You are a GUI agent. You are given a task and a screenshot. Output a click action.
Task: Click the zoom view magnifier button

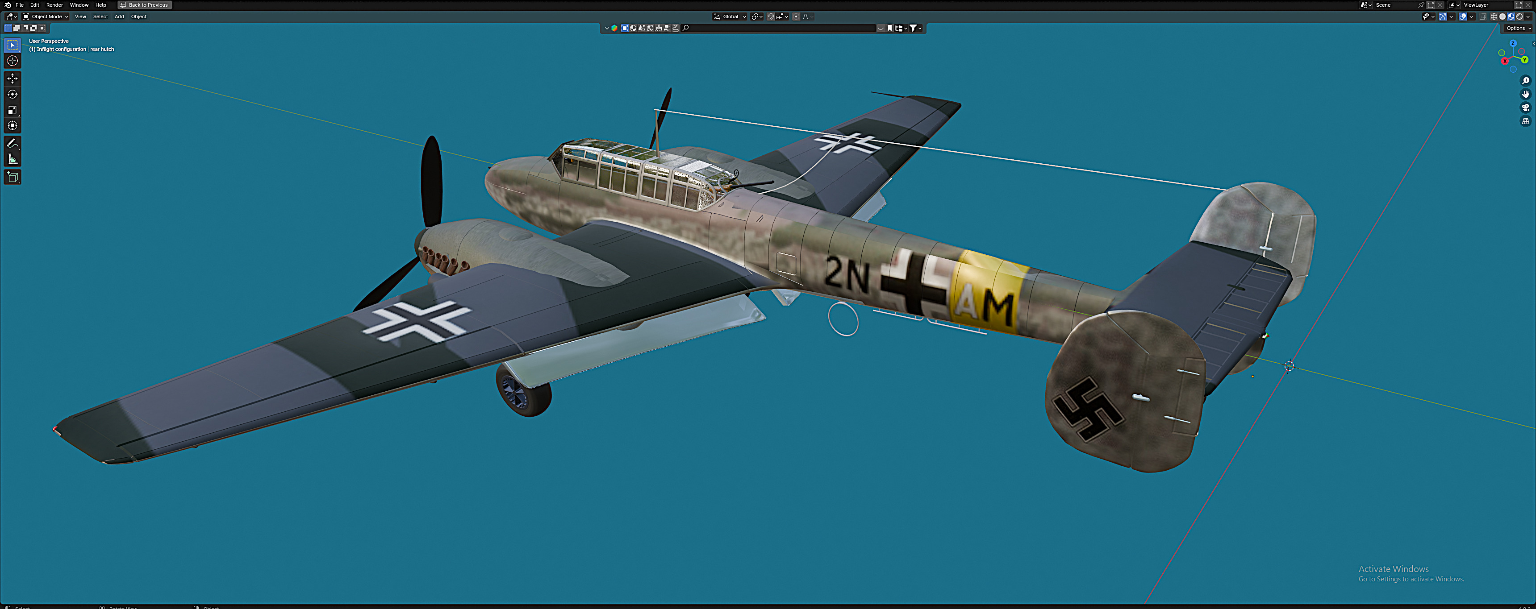point(1526,80)
